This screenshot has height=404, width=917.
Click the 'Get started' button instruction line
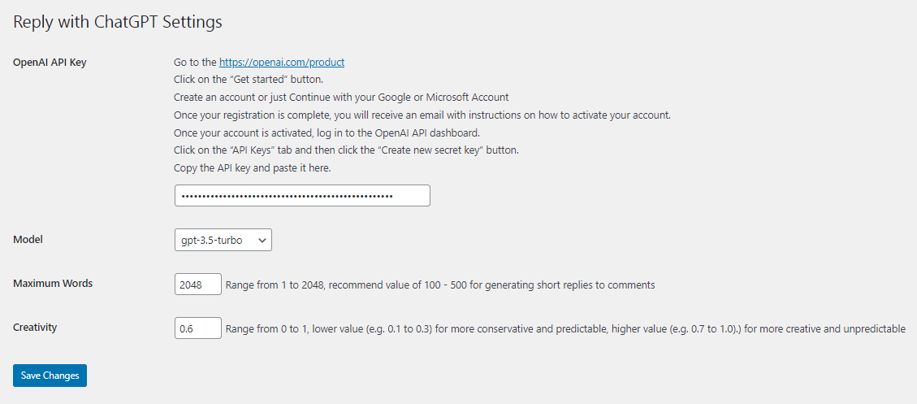(249, 80)
